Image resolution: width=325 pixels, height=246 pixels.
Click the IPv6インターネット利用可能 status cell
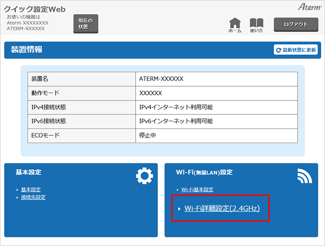176,121
